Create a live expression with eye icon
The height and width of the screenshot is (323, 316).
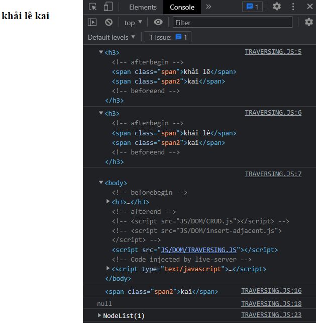click(158, 22)
